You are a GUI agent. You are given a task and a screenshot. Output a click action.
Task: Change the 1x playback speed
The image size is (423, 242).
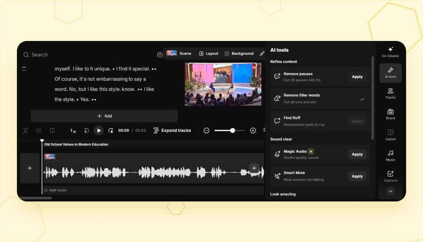[x=73, y=131]
